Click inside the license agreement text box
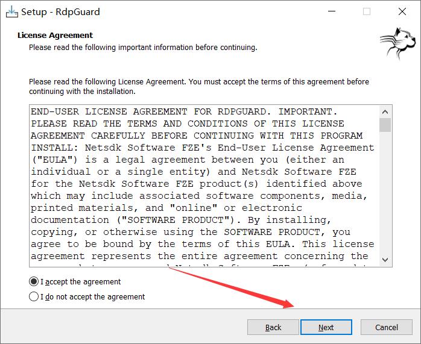 [x=204, y=186]
